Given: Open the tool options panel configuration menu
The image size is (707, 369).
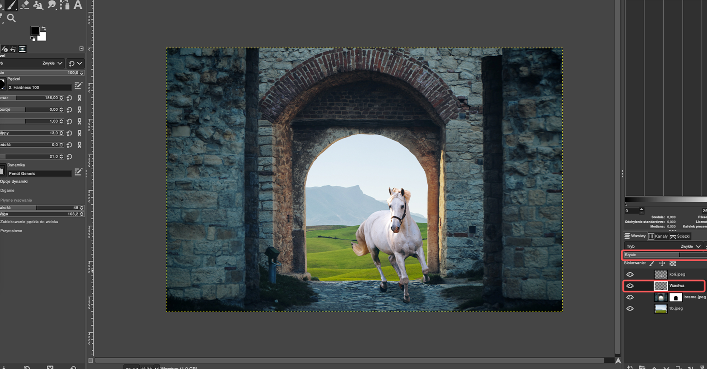Looking at the screenshot, I should [81, 49].
